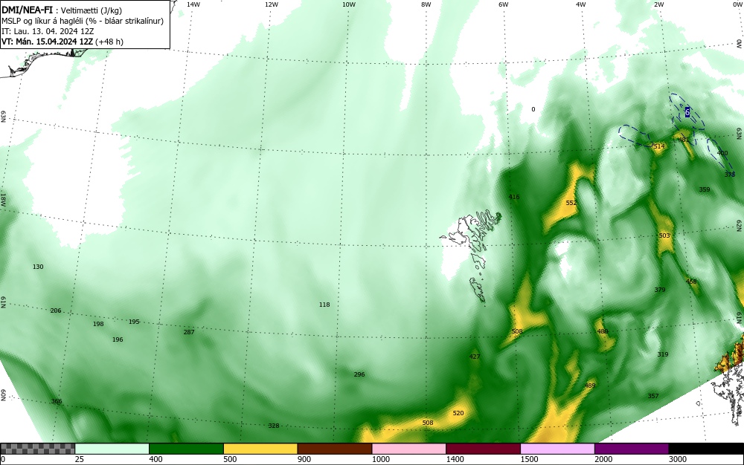This screenshot has width=744, height=465.
Task: Click the 'IT: Lau. 13. 04. 2024 12Z' line
Action: pos(48,31)
